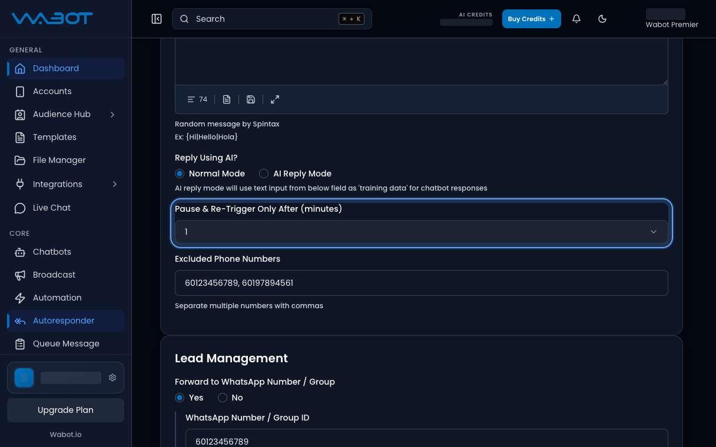Screen dimensions: 716x447
Task: Open Autoresponder section
Action: 65,321
